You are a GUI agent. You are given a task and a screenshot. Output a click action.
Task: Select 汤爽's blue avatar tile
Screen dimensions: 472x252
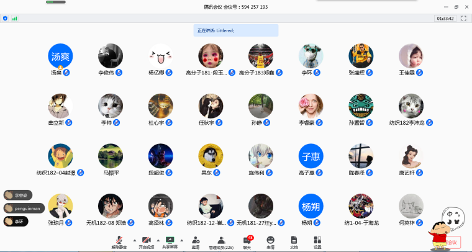pos(61,55)
